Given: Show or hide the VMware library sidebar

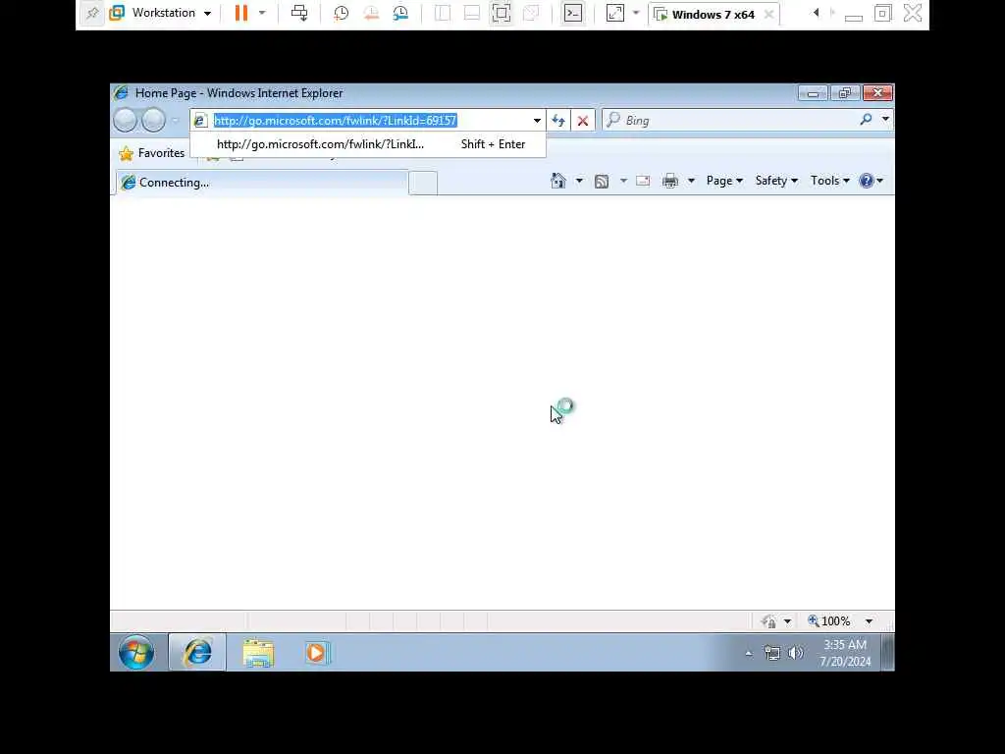Looking at the screenshot, I should (443, 13).
